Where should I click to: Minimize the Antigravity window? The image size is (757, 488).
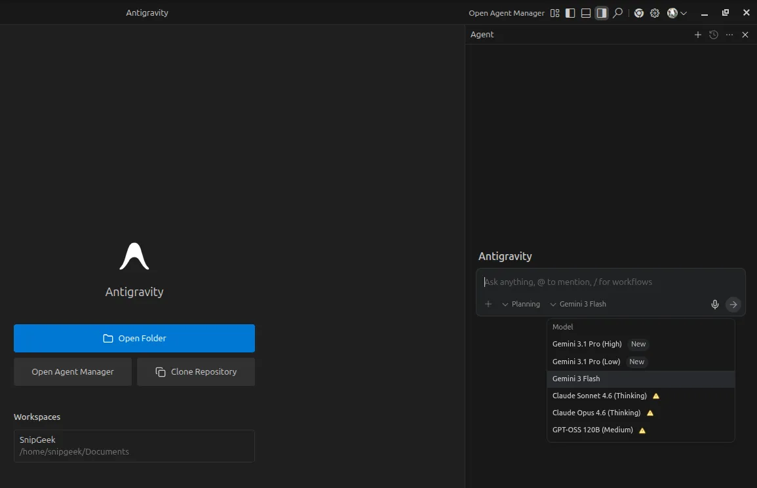pos(705,13)
